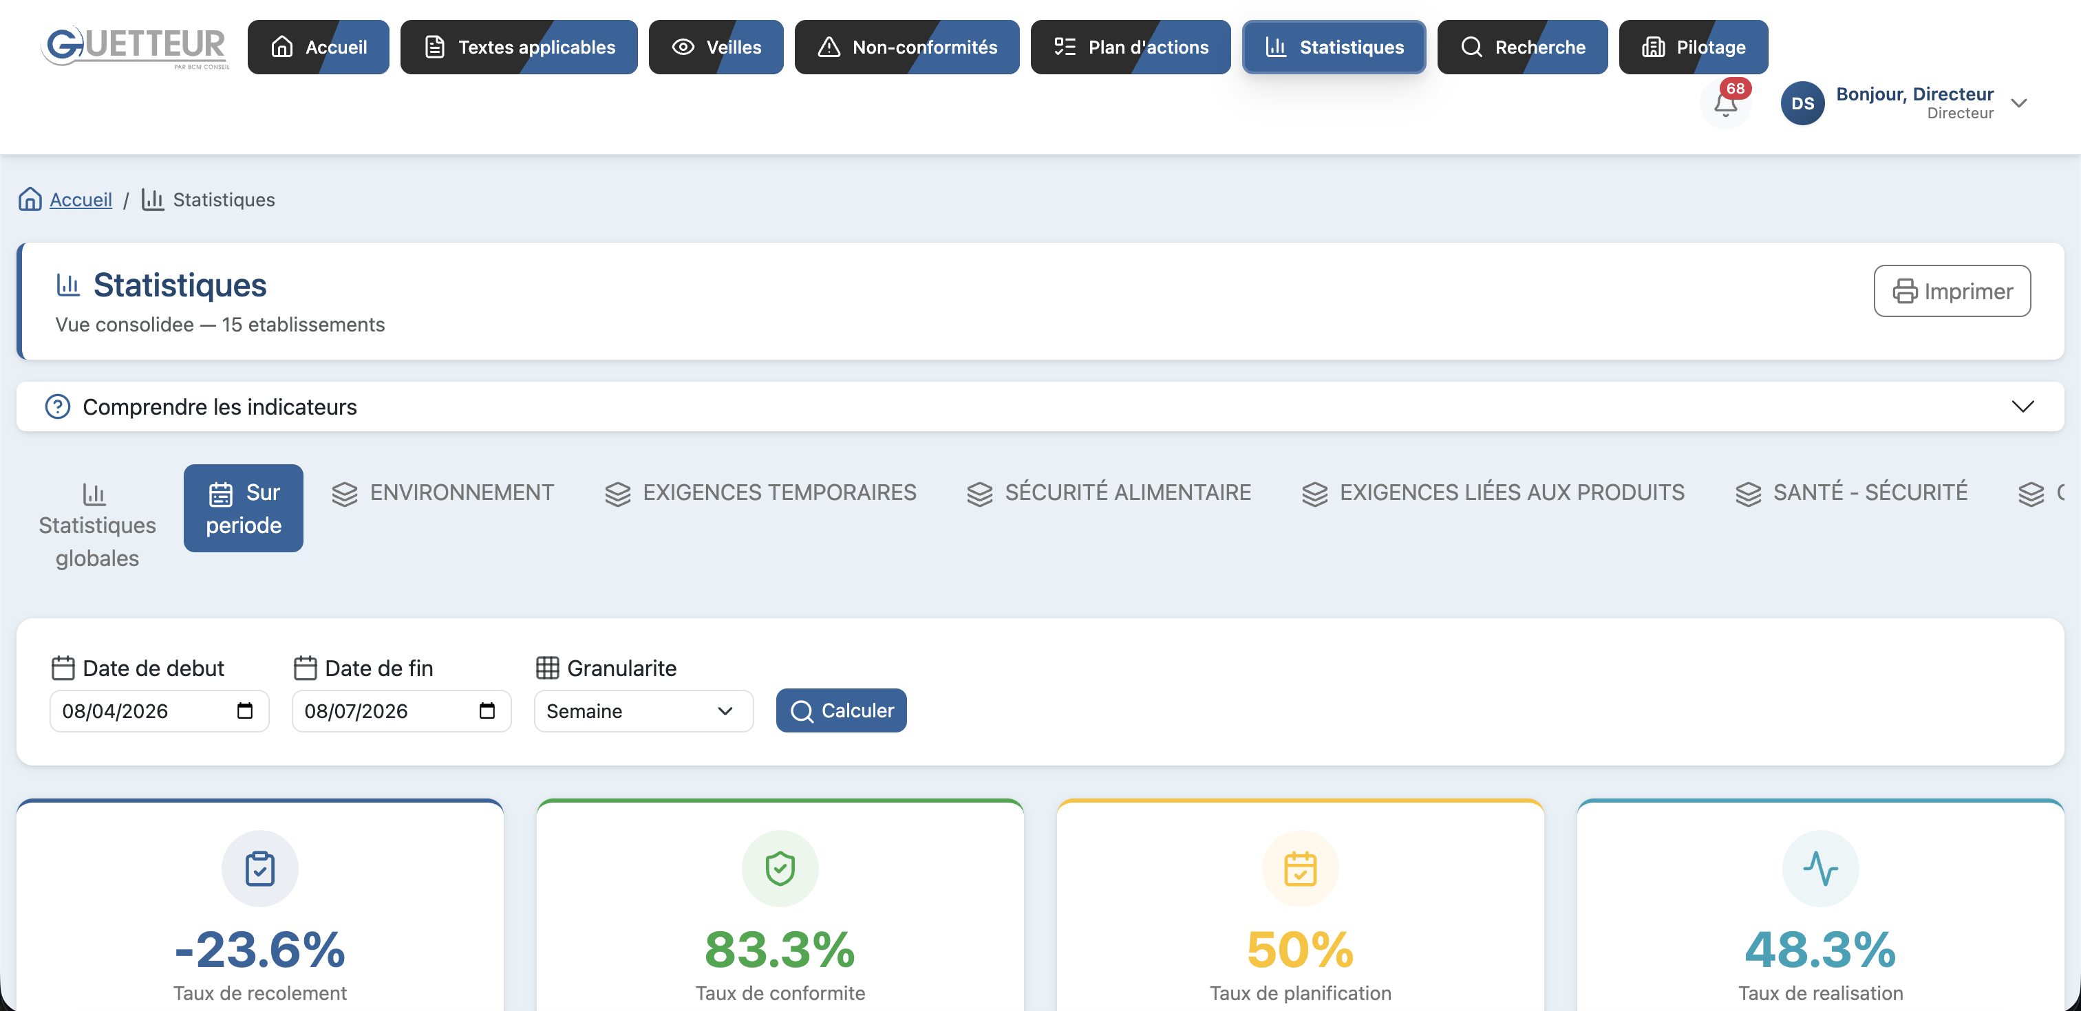Open the SANTÉ - SÉCURITÉ tab
The height and width of the screenshot is (1011, 2081).
[1850, 492]
